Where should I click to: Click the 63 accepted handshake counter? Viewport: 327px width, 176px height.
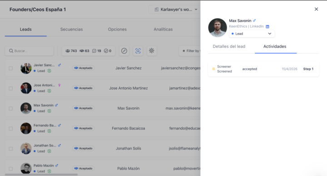point(84,51)
